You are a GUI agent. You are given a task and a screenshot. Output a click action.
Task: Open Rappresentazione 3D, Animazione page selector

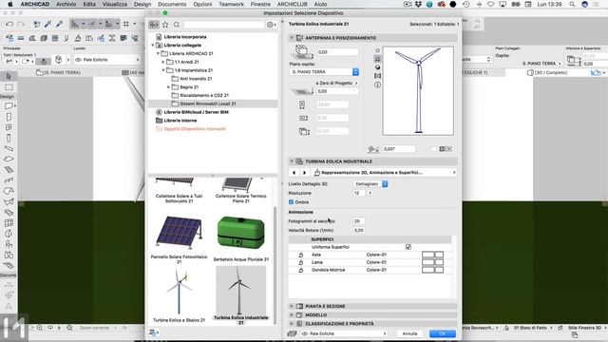tap(385, 173)
